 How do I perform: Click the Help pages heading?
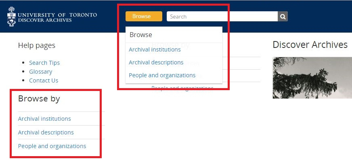point(36,45)
